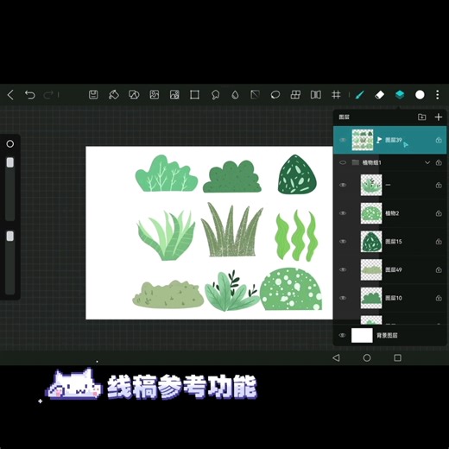Select the 植物2 layer thumbnail

pos(371,213)
